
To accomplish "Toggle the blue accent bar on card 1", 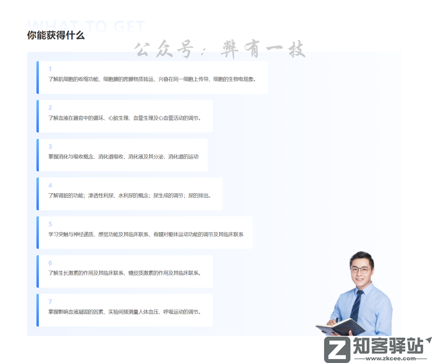I will tap(38, 77).
